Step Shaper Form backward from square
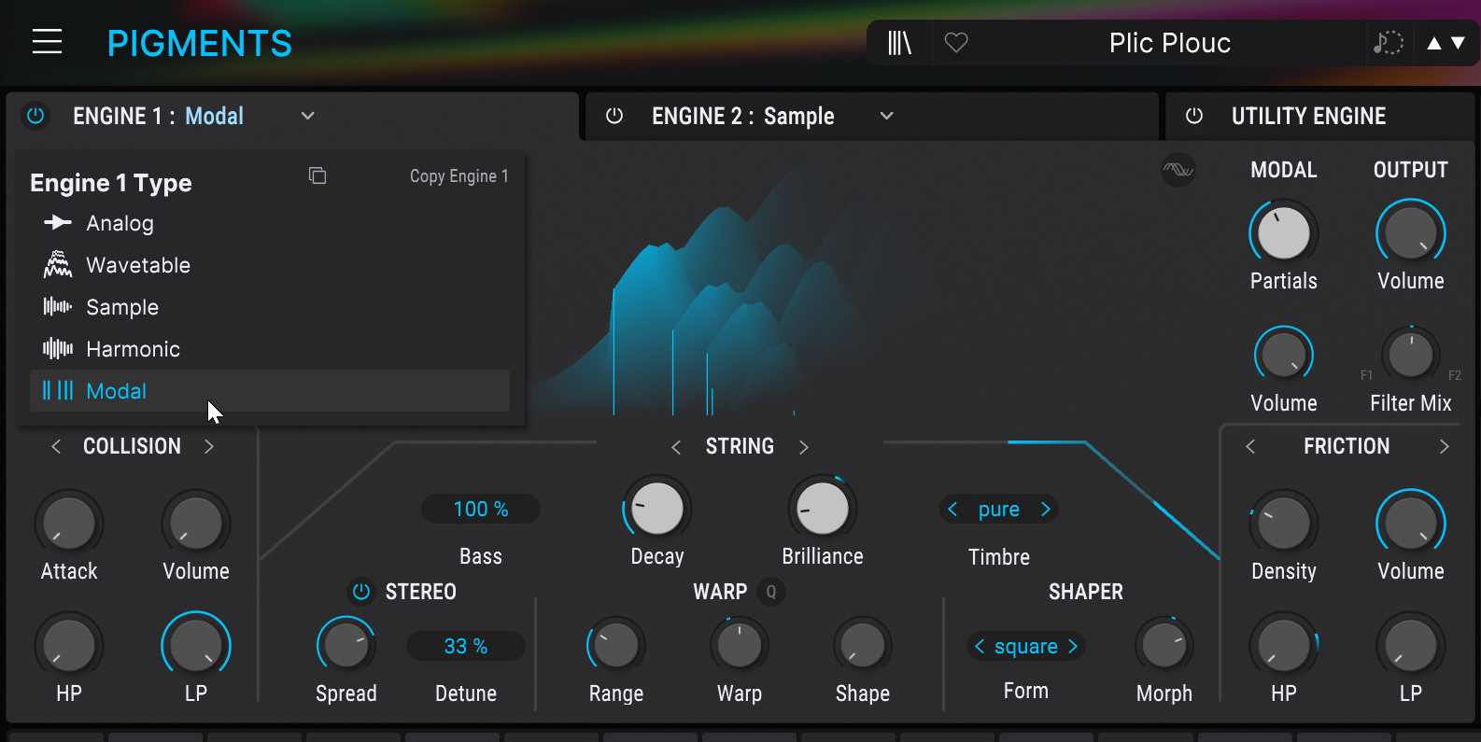The image size is (1481, 742). click(x=980, y=646)
